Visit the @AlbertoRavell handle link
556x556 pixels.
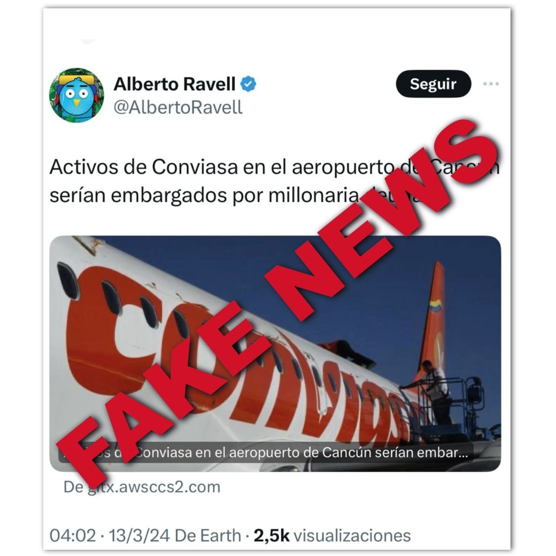pyautogui.click(x=178, y=107)
